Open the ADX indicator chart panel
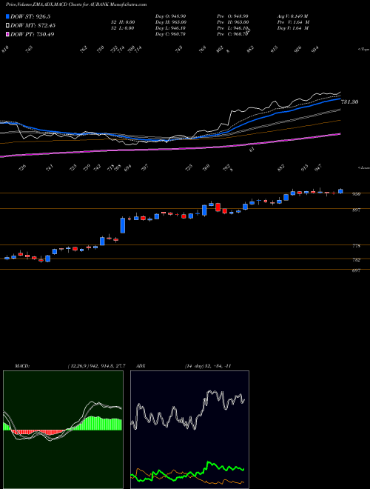 point(189,430)
